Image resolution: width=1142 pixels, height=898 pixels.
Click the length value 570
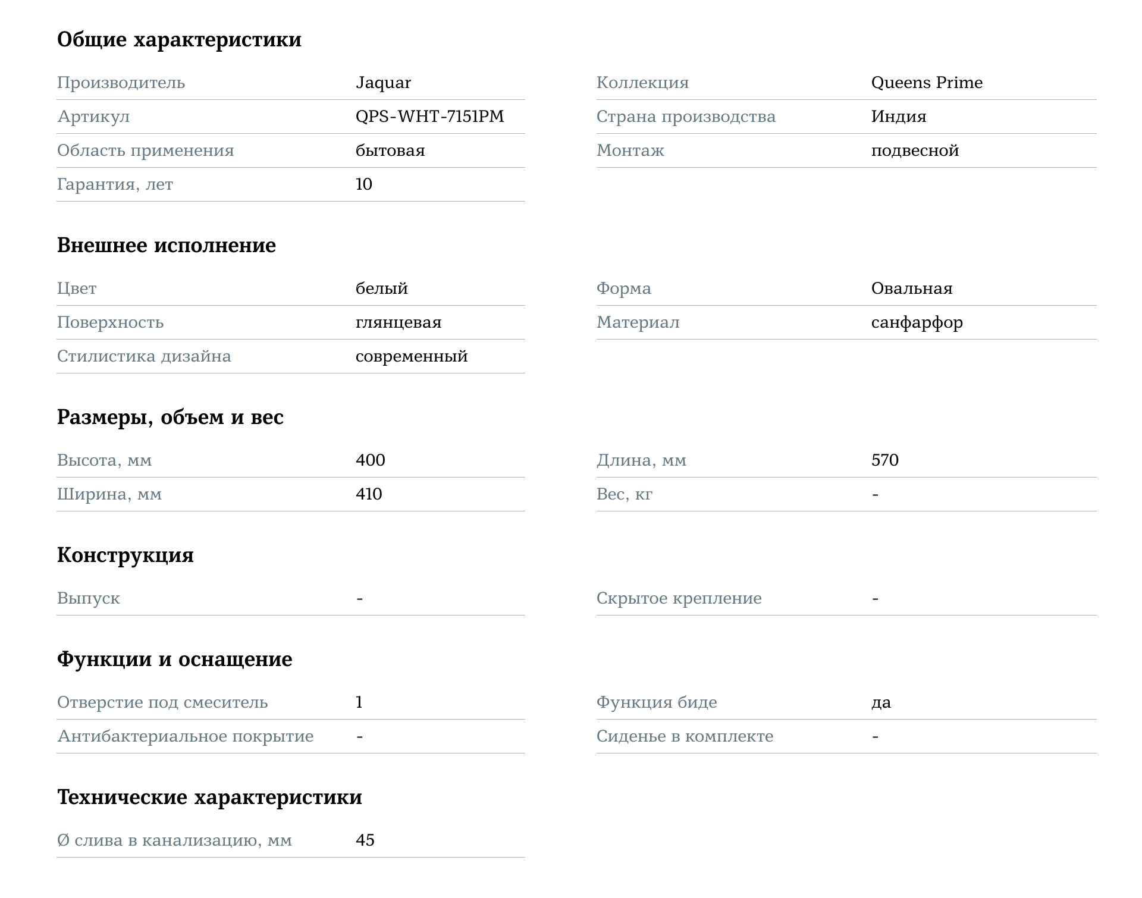point(884,460)
